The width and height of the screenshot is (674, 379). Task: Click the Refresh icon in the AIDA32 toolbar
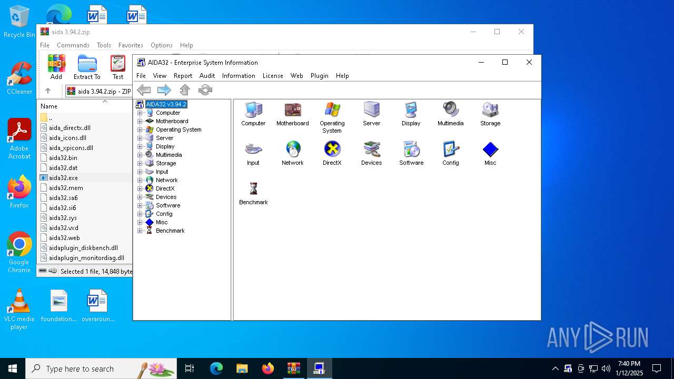click(205, 90)
